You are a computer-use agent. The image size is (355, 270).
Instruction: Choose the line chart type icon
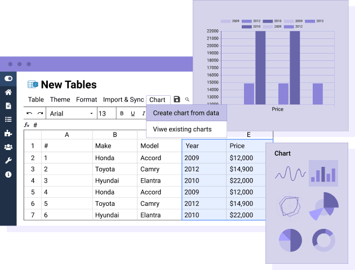click(290, 174)
